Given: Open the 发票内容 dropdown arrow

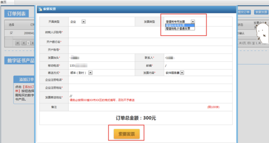Looking at the screenshot, I should pos(182,72).
